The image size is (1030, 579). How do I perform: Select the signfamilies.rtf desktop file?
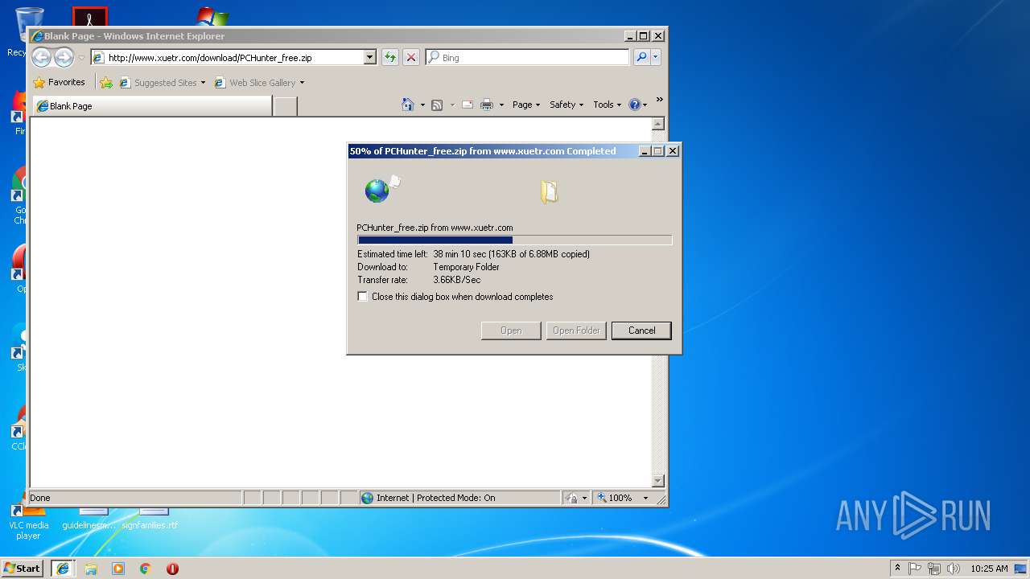[x=150, y=519]
